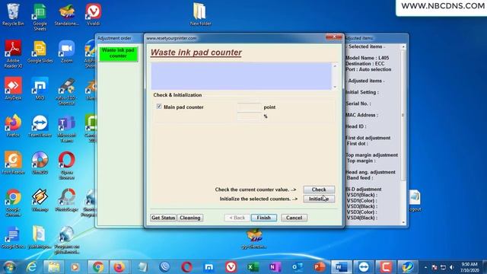This screenshot has height=274, width=487.
Task: Open the network icon in system tray
Action: 443,267
